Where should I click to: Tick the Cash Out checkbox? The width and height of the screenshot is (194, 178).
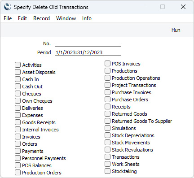click(x=18, y=87)
